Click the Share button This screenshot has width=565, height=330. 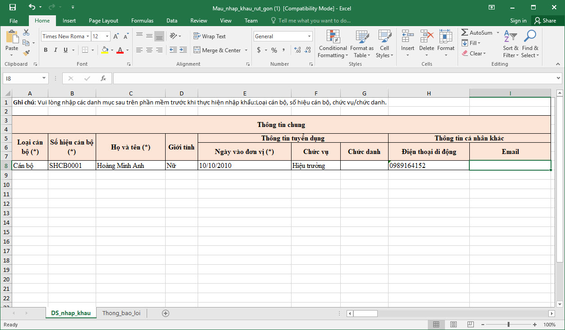(545, 21)
